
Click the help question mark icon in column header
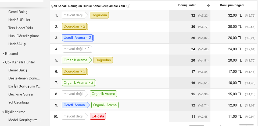128,6
